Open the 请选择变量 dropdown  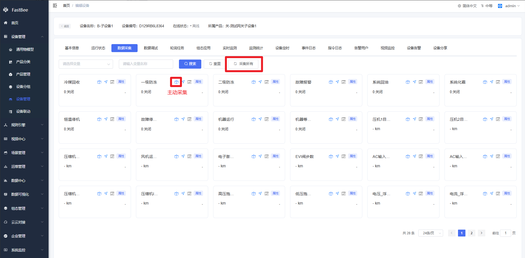tap(86, 64)
